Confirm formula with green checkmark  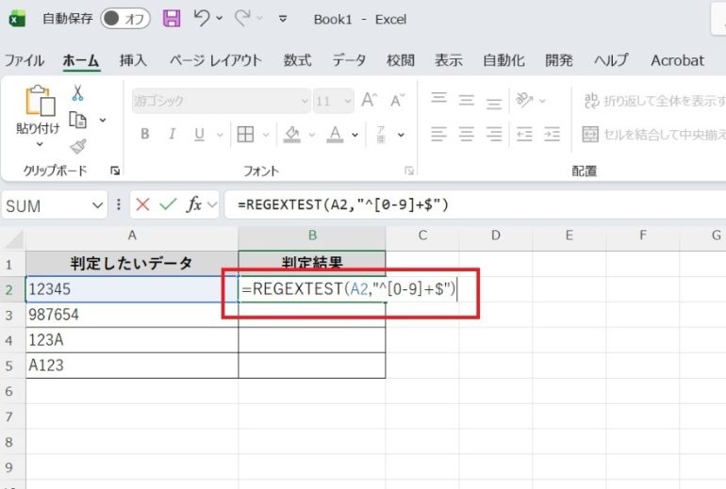168,204
